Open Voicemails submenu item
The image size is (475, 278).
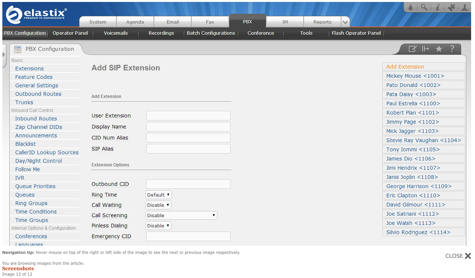point(116,33)
